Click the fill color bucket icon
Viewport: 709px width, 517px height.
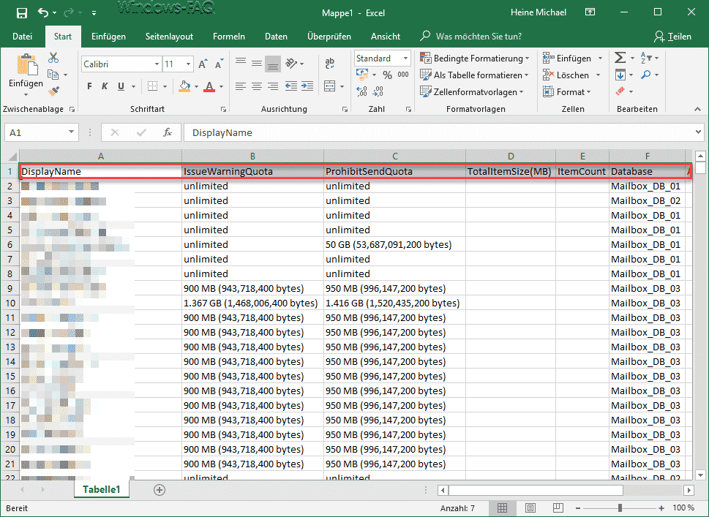pos(184,86)
